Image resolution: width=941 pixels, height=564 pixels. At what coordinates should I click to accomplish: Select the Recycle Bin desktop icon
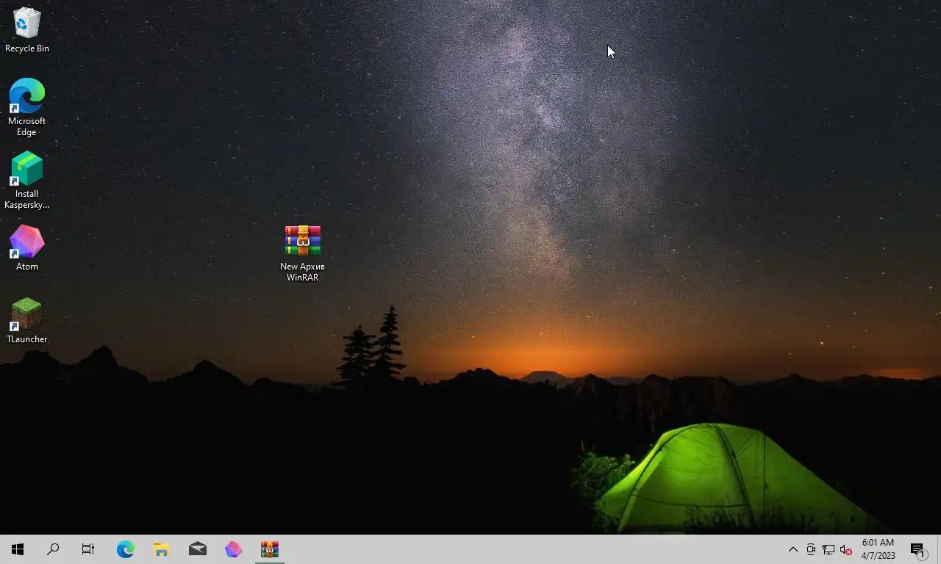click(x=26, y=30)
